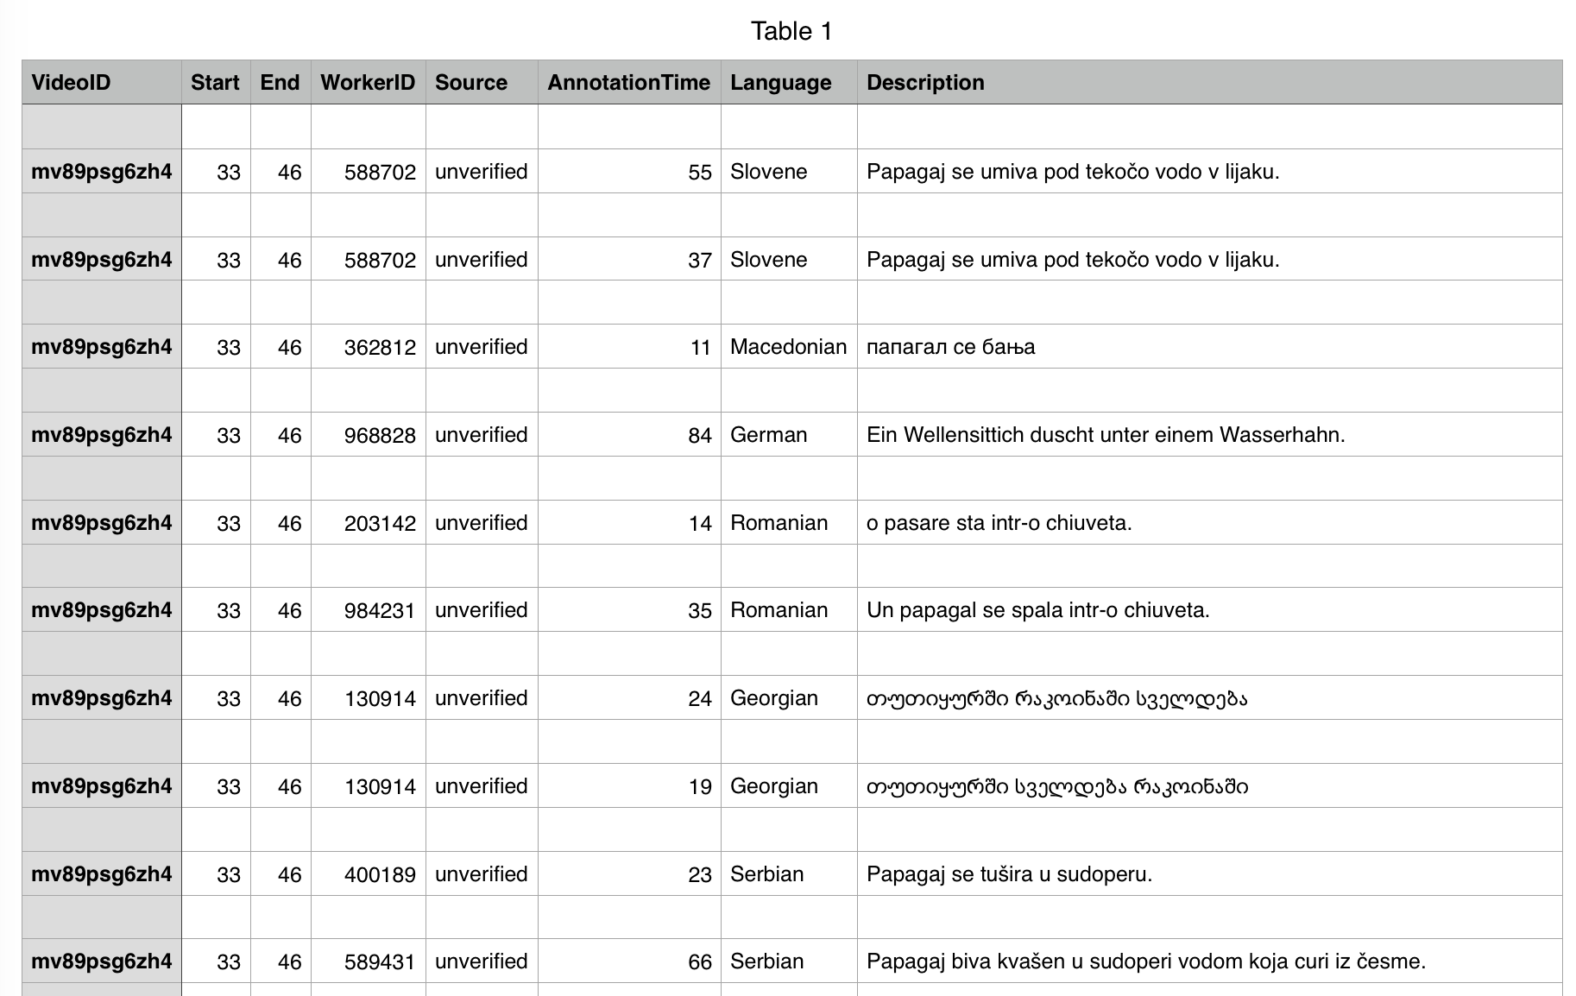This screenshot has height=996, width=1576.
Task: Select the Start column header
Action: coord(216,82)
